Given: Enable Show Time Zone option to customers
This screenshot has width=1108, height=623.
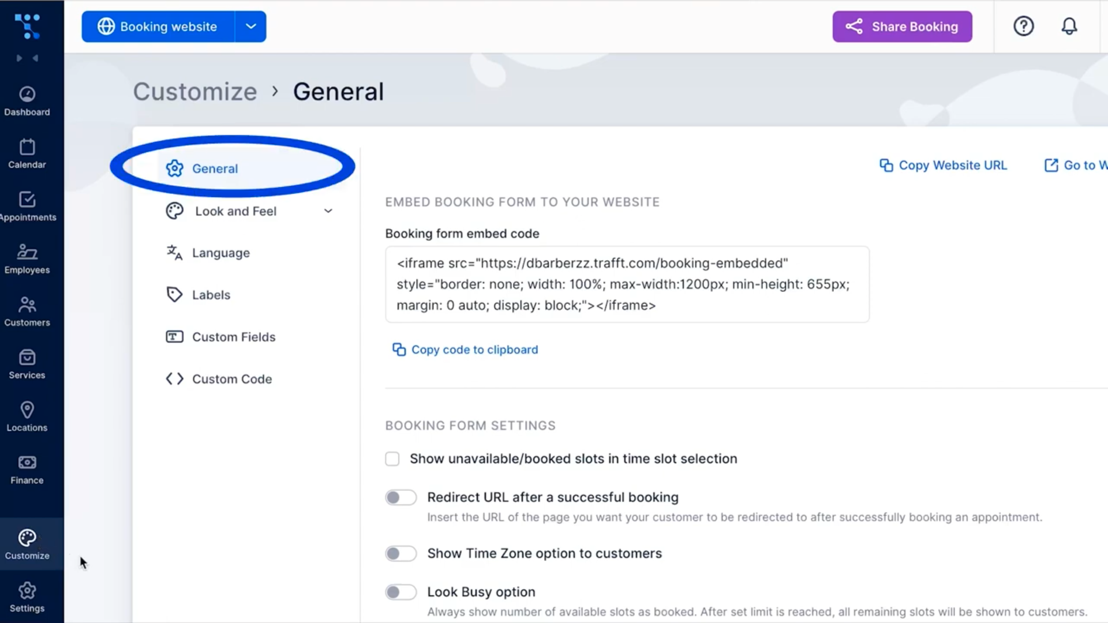Looking at the screenshot, I should coord(400,553).
